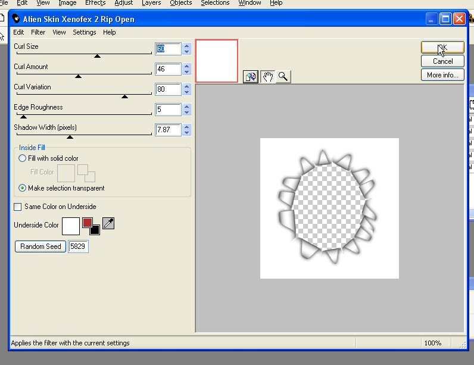Click the Edge Roughness value field

coord(168,110)
